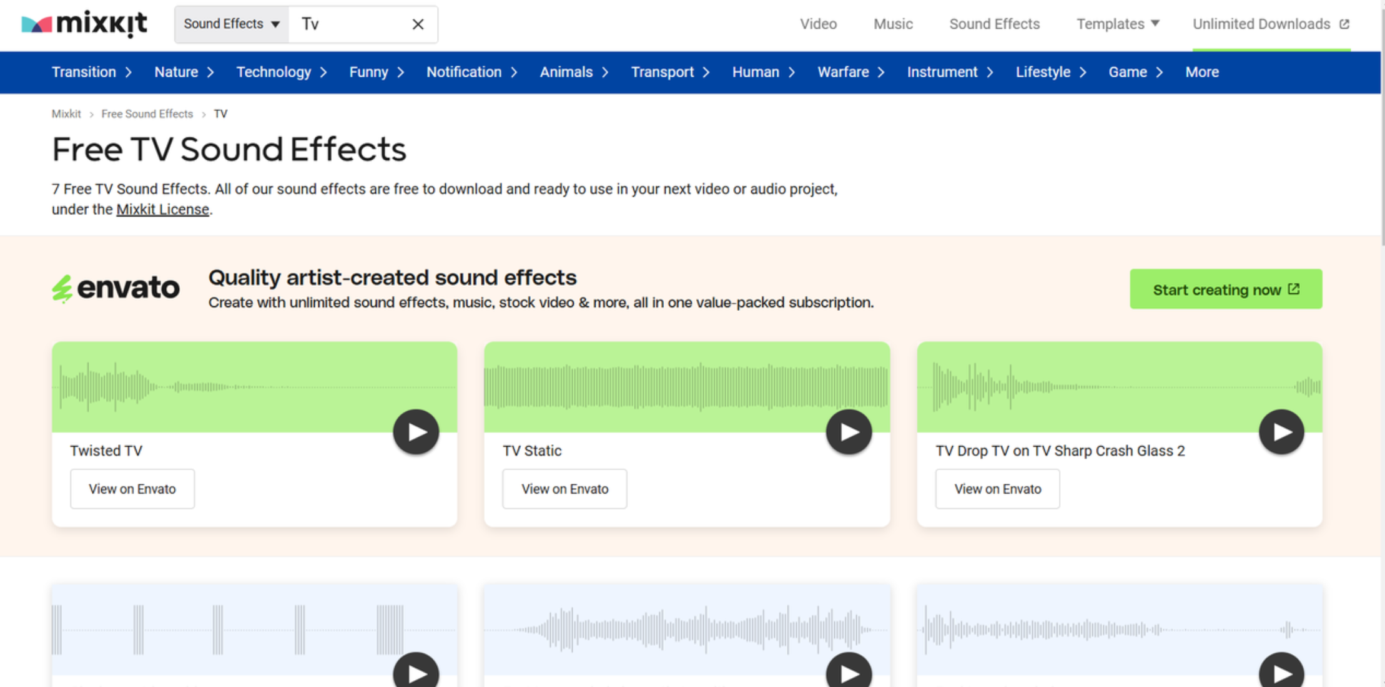Click the Free Sound Effects breadcrumb link
Image resolution: width=1385 pixels, height=687 pixels.
(147, 114)
